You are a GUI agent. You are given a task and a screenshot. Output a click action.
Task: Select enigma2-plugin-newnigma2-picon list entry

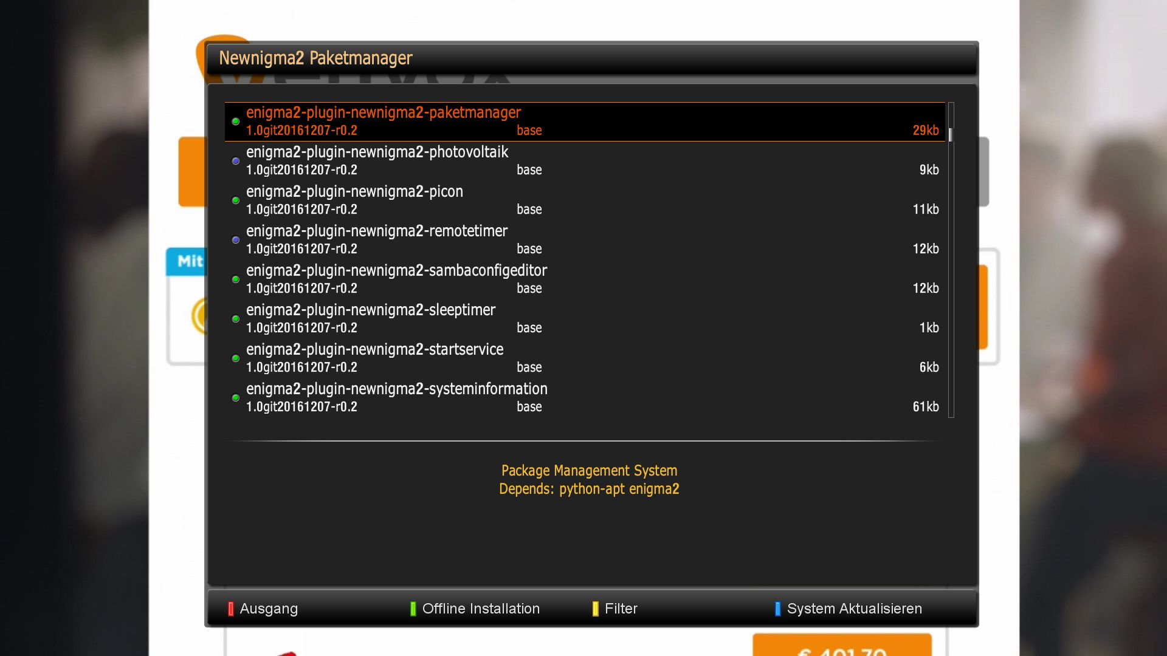(x=354, y=192)
